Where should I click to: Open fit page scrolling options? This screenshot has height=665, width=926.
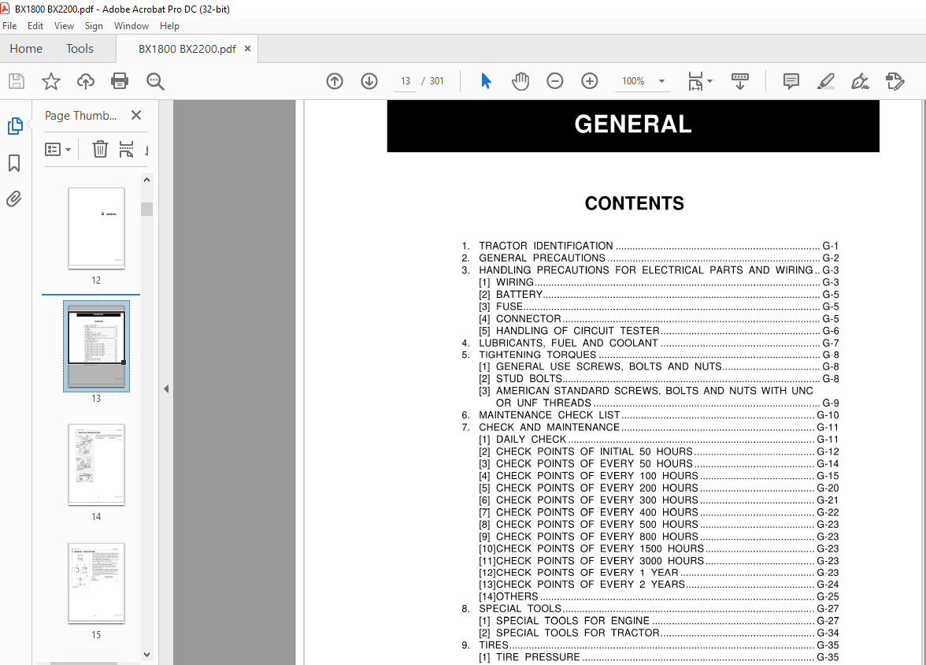coord(696,81)
